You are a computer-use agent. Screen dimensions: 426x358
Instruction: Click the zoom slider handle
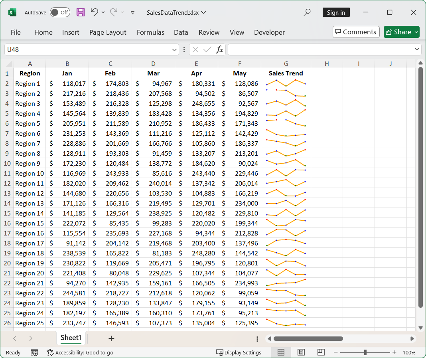click(x=365, y=352)
